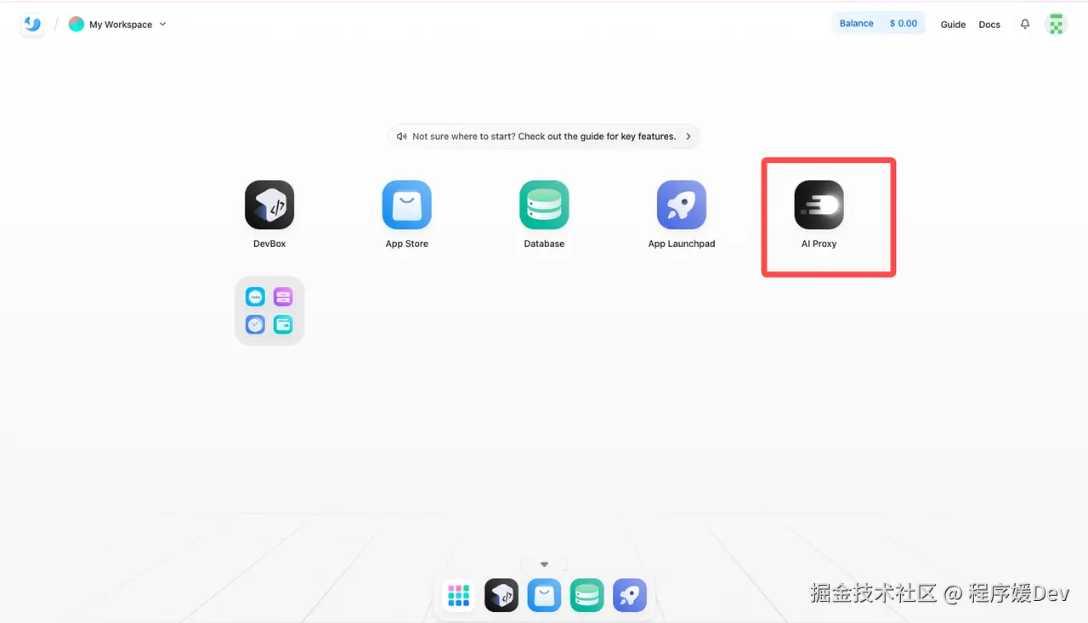Click the 'Not sure where to start?' guide banner text

click(544, 136)
